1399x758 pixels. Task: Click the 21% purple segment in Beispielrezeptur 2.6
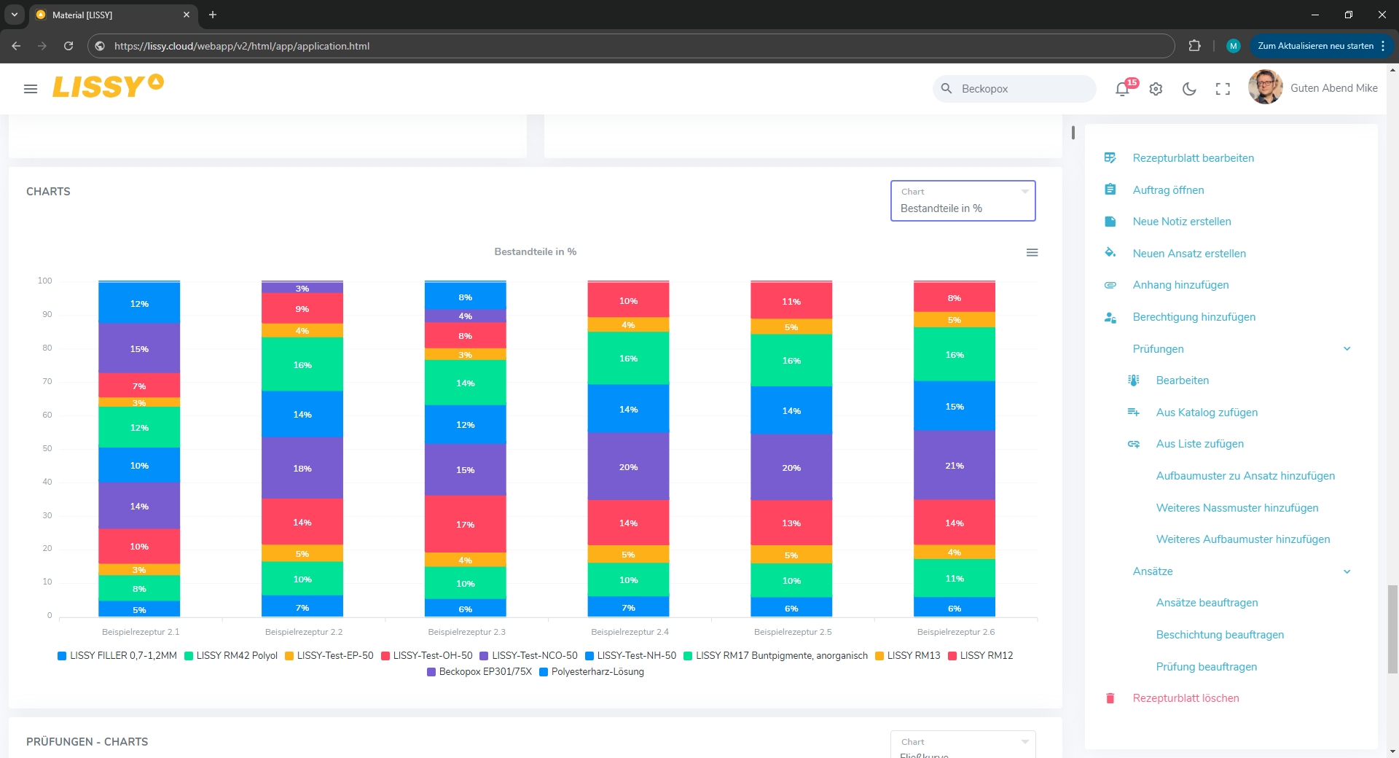click(955, 465)
